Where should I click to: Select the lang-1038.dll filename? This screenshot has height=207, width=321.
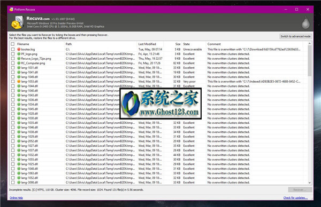[29, 132]
